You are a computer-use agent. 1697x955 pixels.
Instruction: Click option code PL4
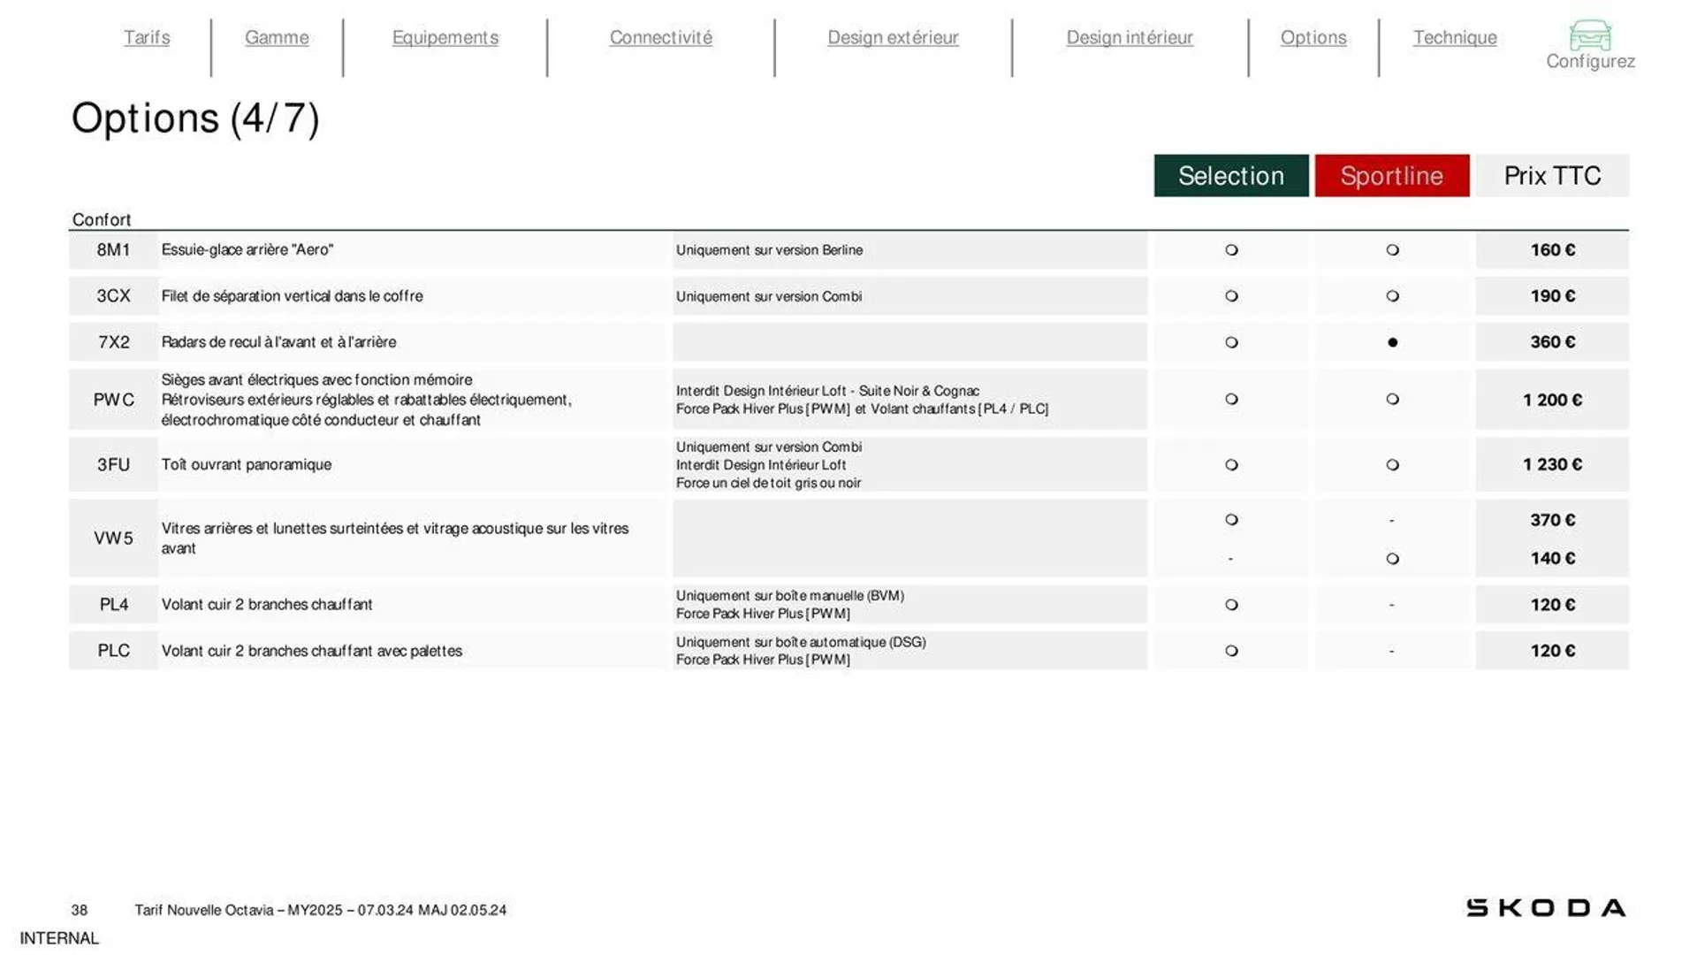(113, 605)
